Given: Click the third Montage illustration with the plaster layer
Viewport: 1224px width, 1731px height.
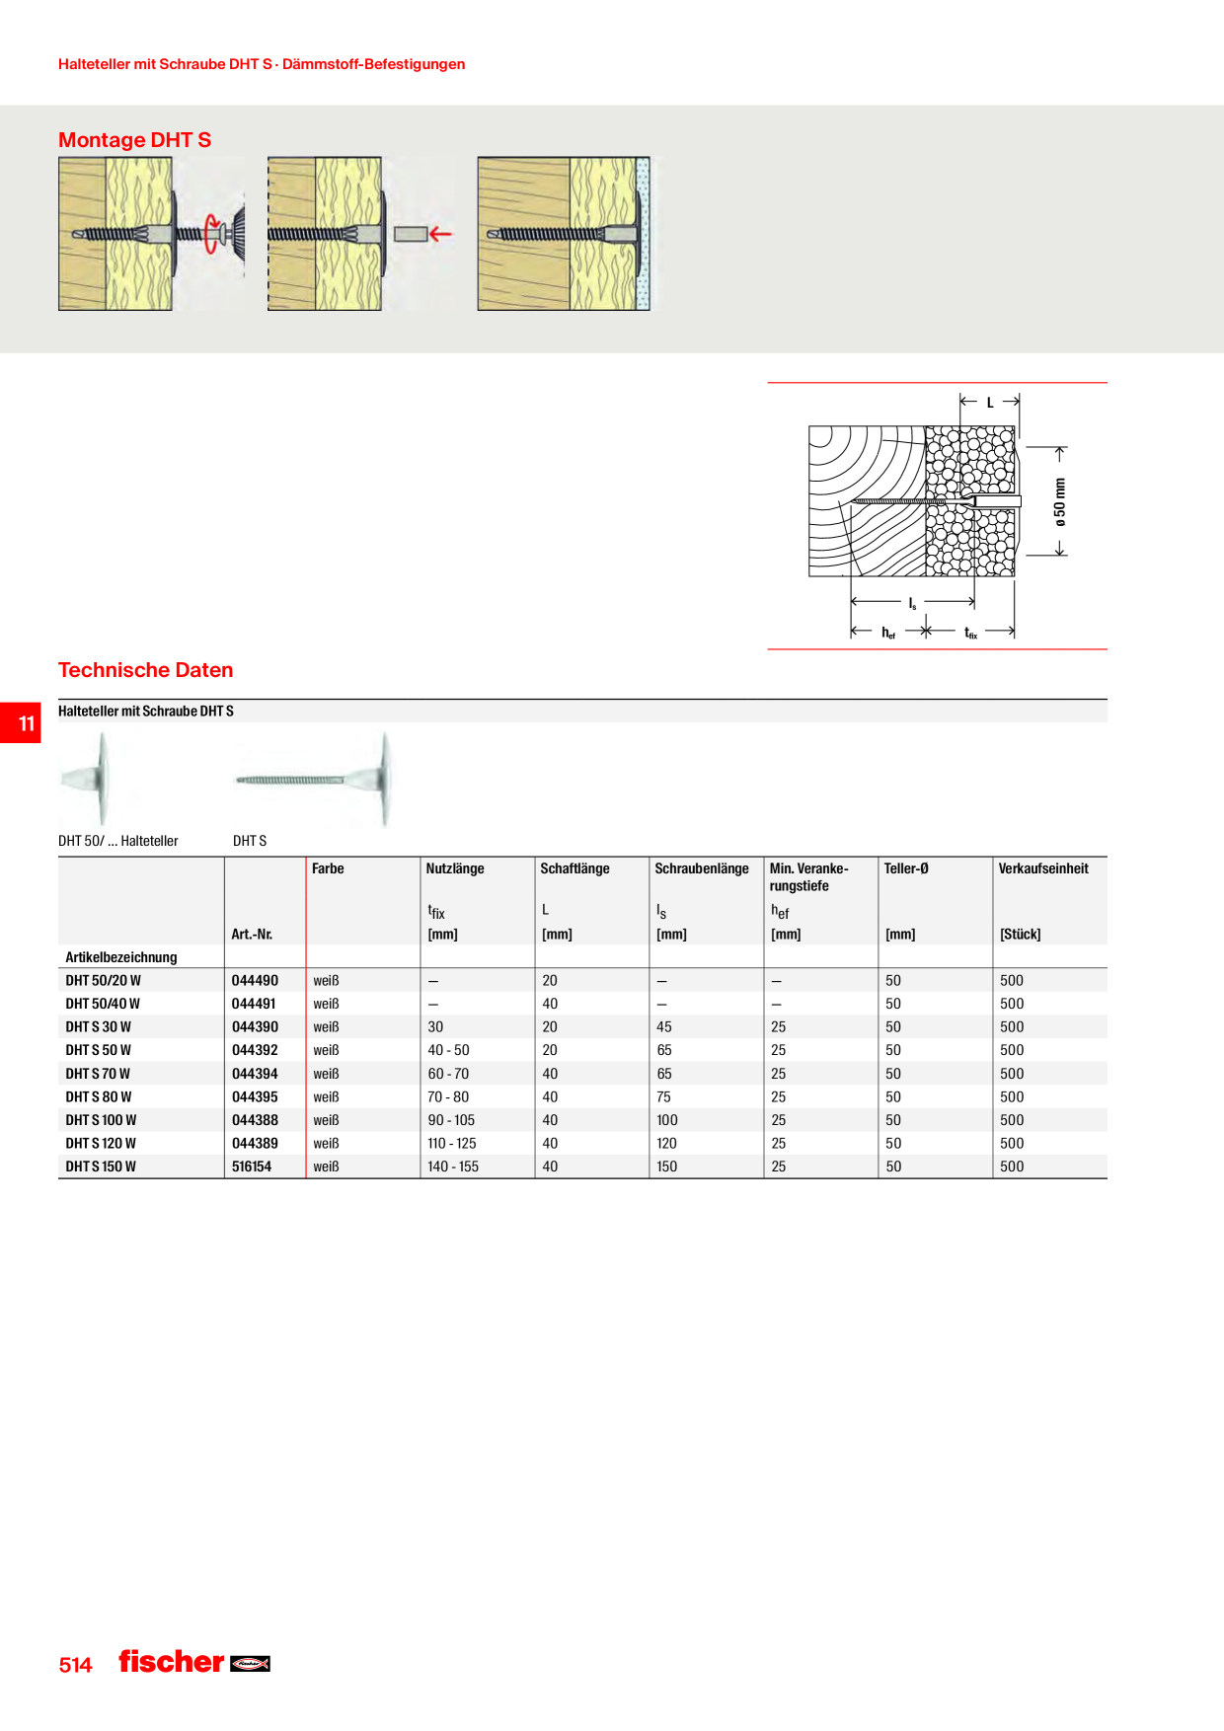Looking at the screenshot, I should (x=564, y=234).
